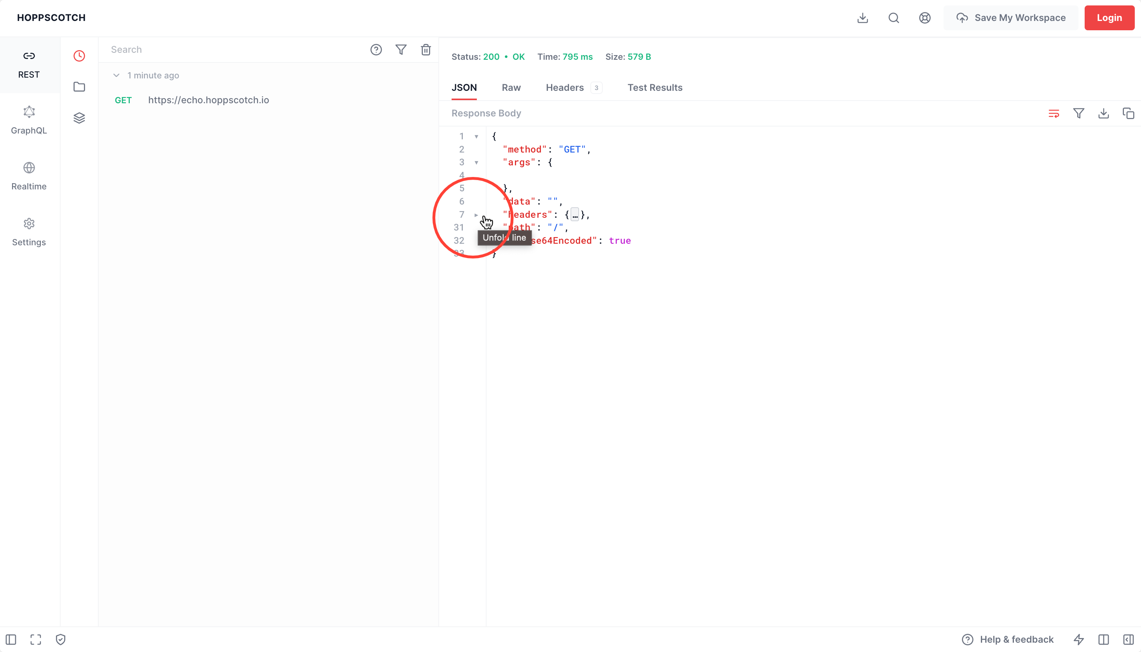Open the Headers tab
Image resolution: width=1141 pixels, height=652 pixels.
564,88
